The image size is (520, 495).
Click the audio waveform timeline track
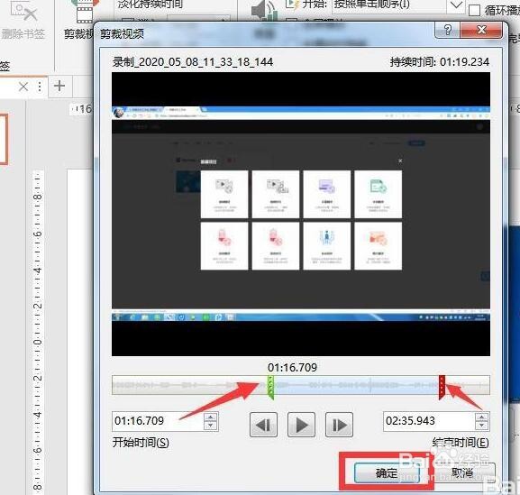[x=301, y=385]
